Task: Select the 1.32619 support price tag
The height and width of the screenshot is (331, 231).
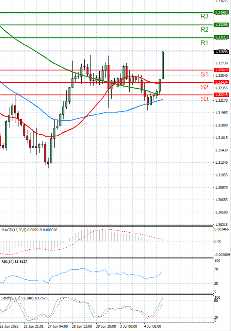Action: tap(221, 70)
